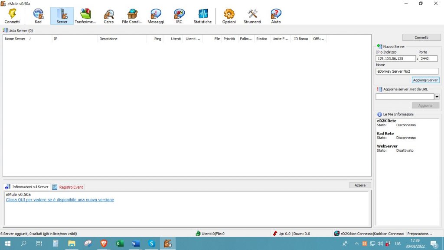Select Informazioni sul Server tab
Viewport: 444px width, 250px height.
[x=27, y=187]
